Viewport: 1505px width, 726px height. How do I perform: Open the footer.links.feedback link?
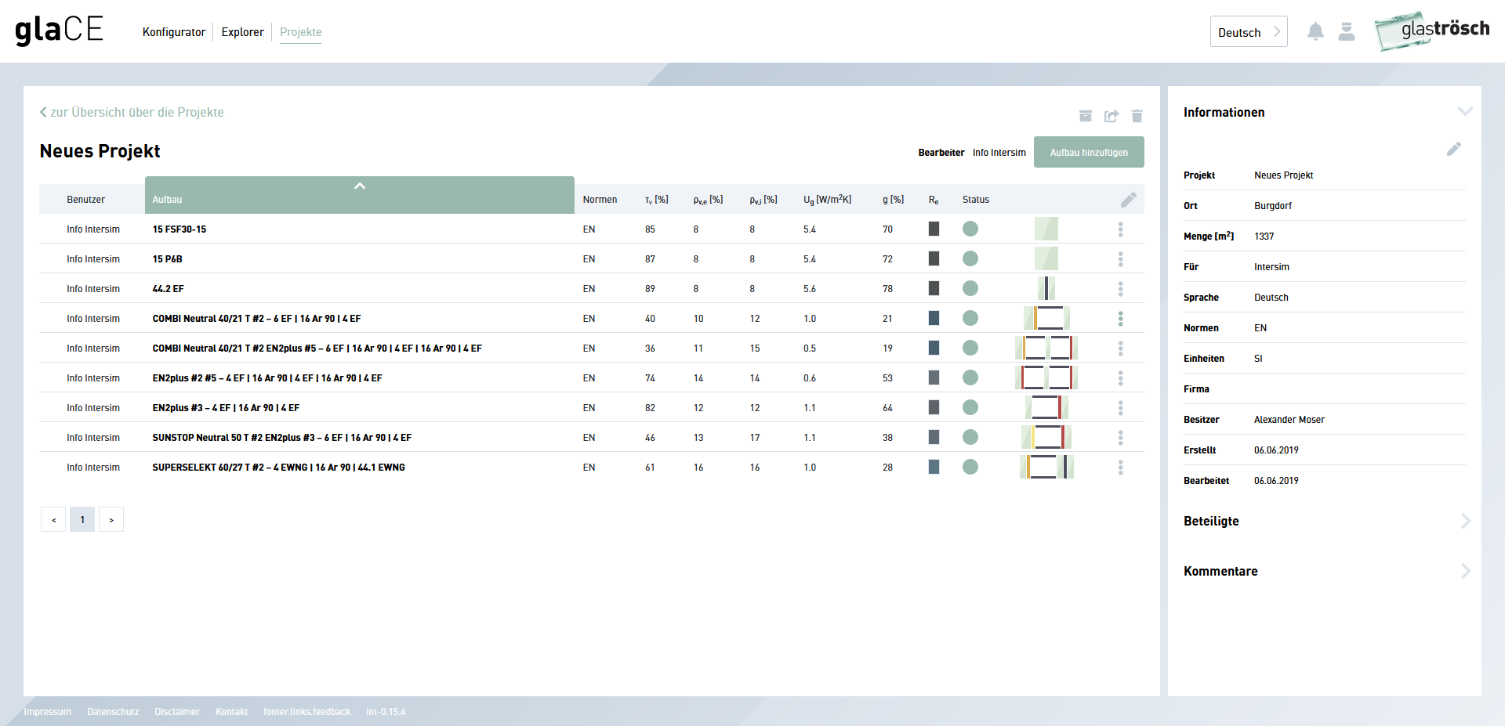click(x=306, y=712)
